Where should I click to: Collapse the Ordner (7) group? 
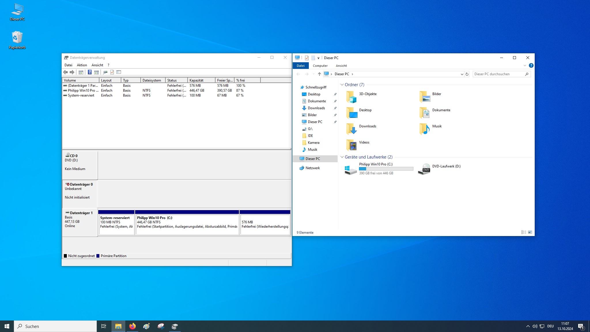[342, 85]
